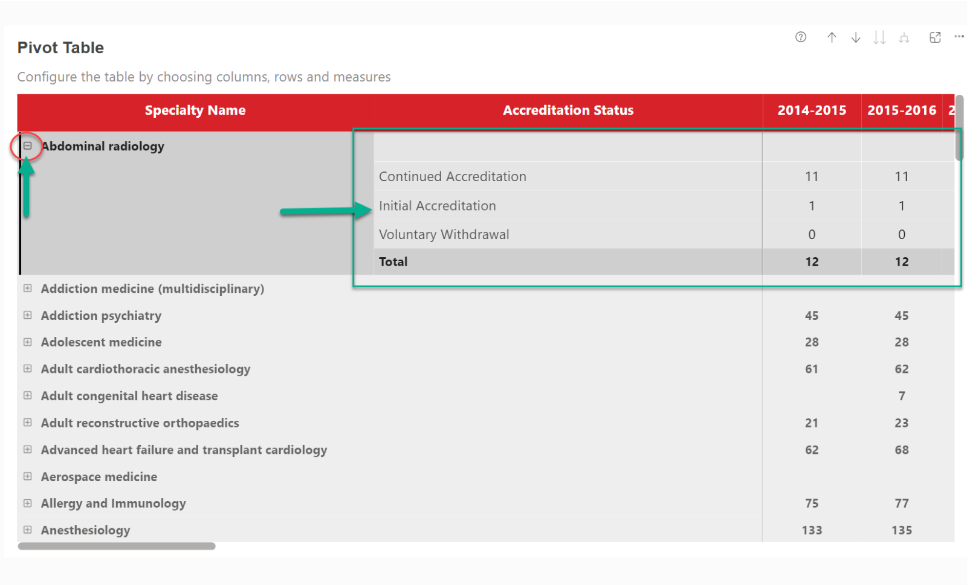Click the Anesthesiology specialty name
Image resolution: width=967 pixels, height=585 pixels.
[86, 530]
